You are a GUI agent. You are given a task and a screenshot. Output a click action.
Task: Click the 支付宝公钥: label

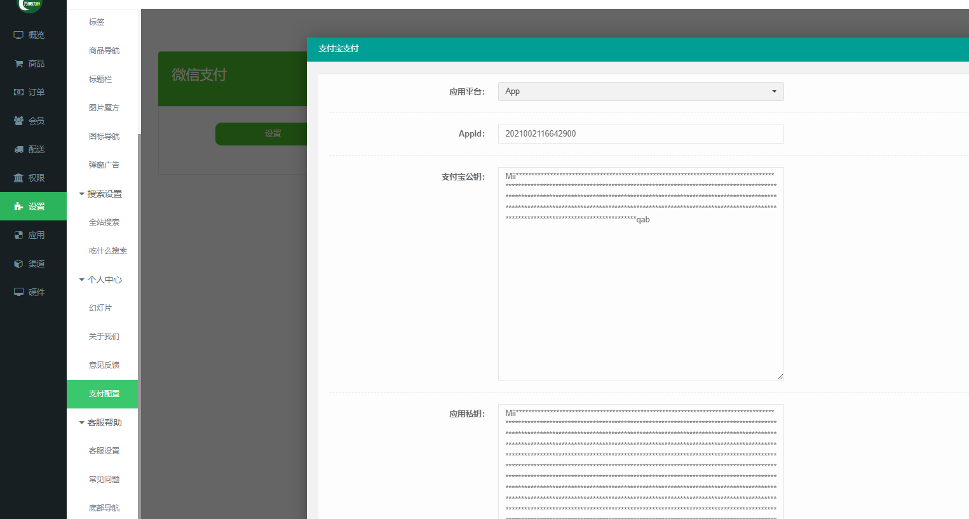[x=463, y=177]
